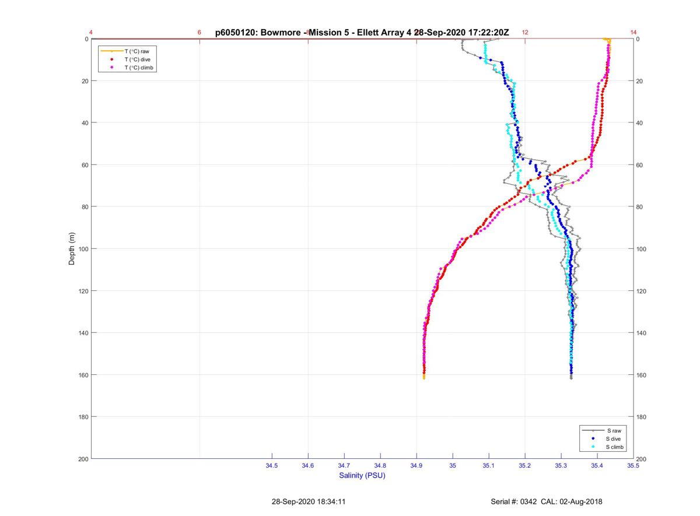Image resolution: width=700 pixels, height=516 pixels.
Task: Click salinity tick label 35.1
Action: pyautogui.click(x=489, y=466)
